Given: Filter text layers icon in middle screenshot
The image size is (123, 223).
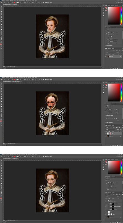Looking at the screenshot, I should point(116,128).
